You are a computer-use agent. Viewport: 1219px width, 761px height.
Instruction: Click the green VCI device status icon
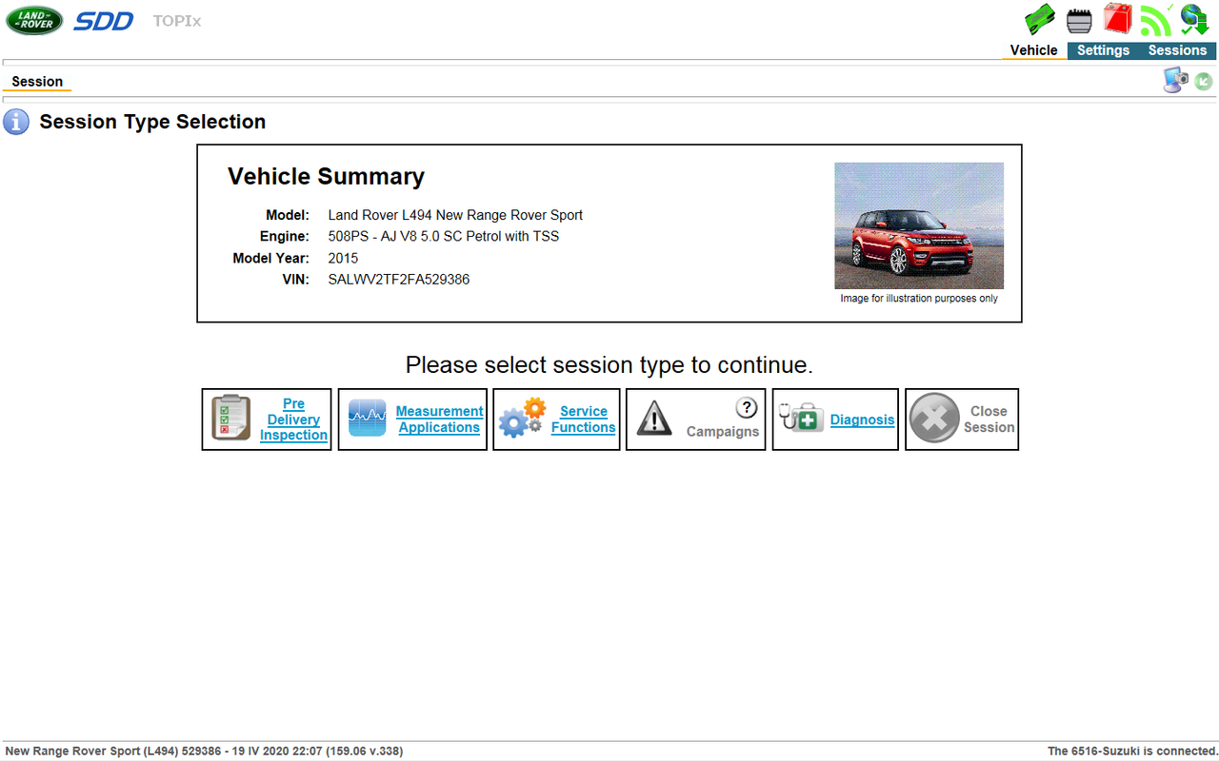pyautogui.click(x=1041, y=20)
